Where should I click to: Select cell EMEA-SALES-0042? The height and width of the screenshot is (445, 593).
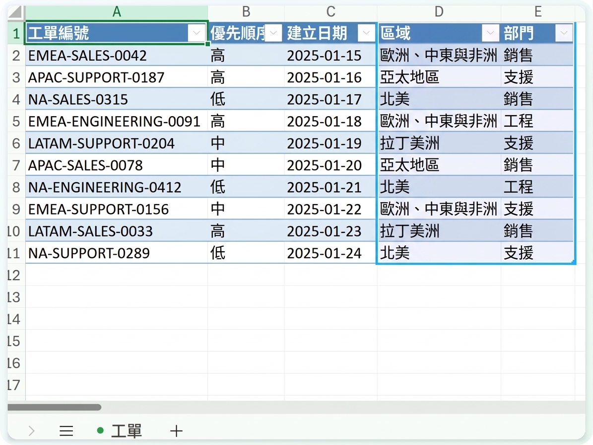(117, 55)
